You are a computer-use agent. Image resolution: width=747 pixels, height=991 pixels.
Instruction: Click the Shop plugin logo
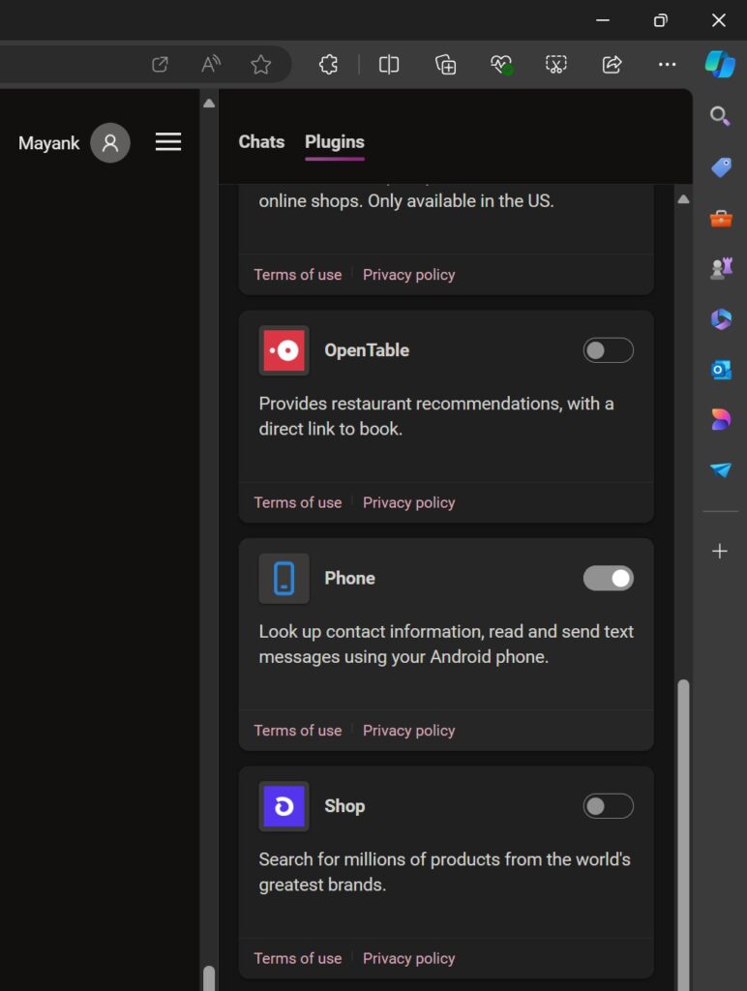[284, 806]
